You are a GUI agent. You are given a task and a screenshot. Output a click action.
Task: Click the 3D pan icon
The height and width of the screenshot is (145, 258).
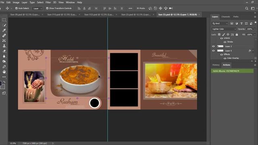(160, 8)
